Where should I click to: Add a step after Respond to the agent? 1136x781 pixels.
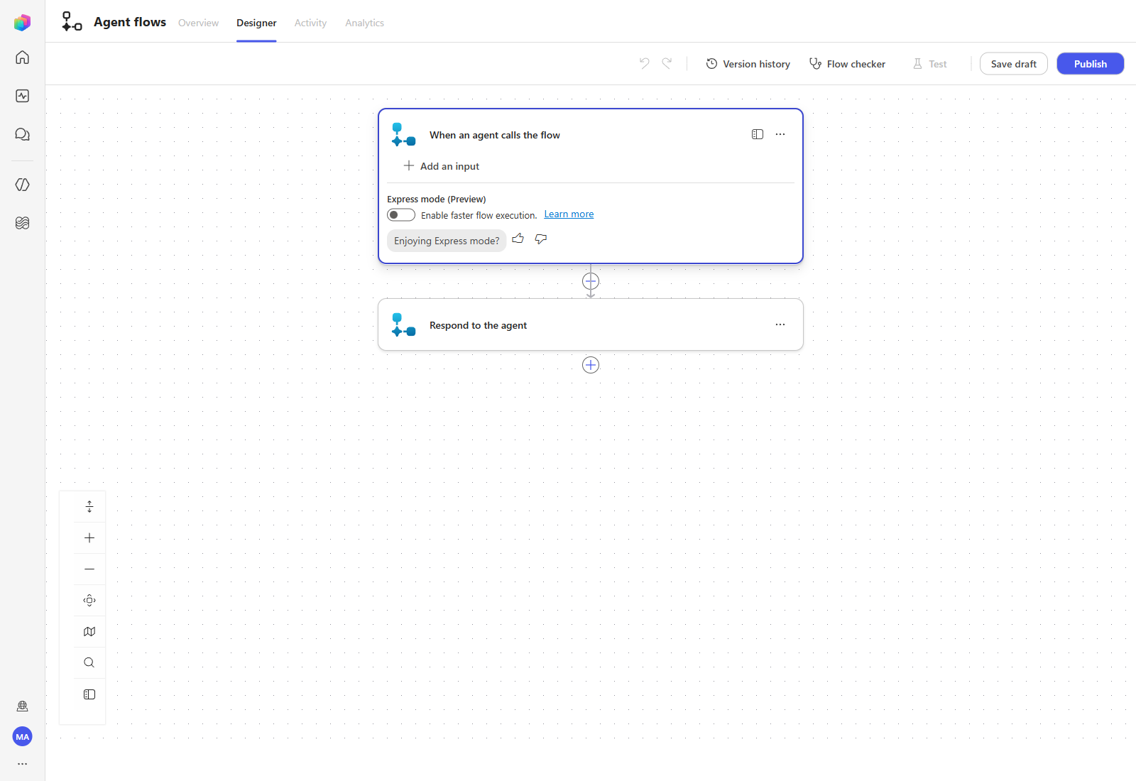click(x=591, y=365)
